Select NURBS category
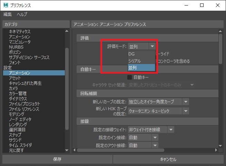The width and height of the screenshot is (226, 166). [16, 47]
